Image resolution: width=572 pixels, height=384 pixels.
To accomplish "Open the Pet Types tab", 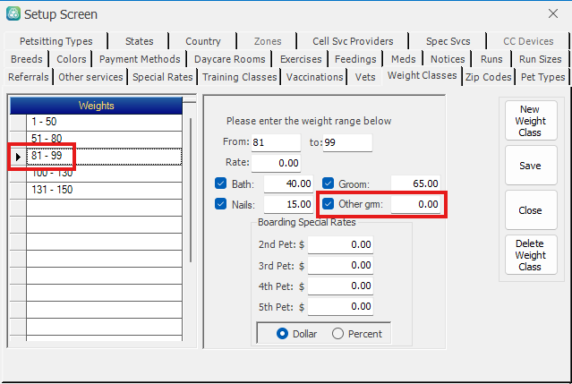I will 542,77.
